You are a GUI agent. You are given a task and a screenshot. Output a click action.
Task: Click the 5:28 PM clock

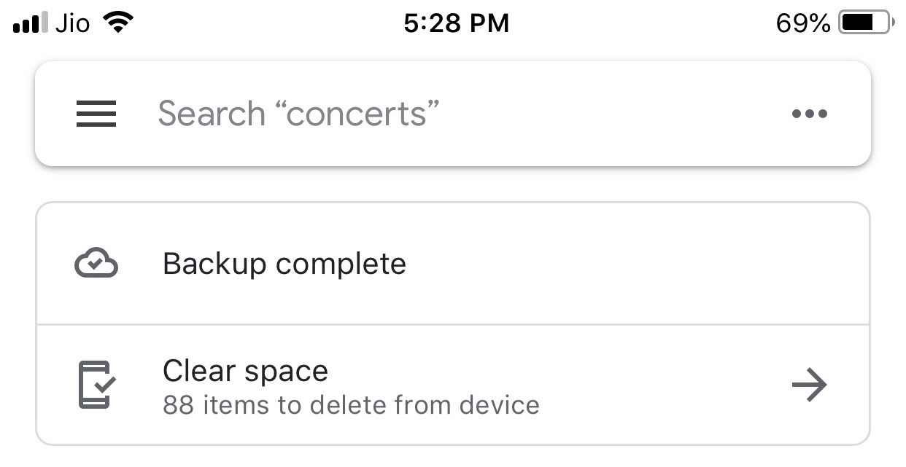tap(456, 23)
